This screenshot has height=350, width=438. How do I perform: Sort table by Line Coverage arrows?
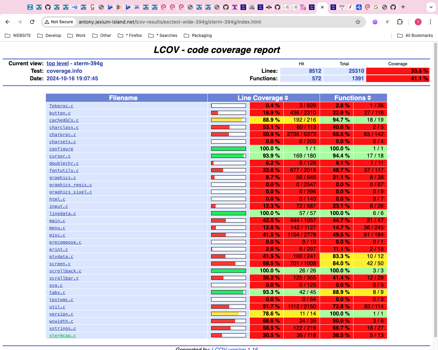click(x=286, y=98)
